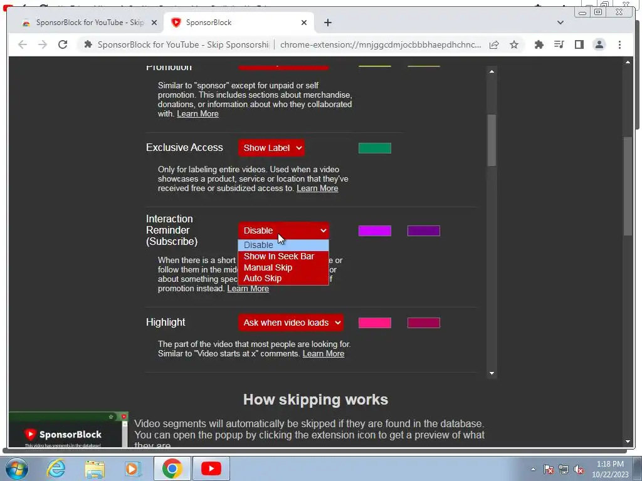
Task: Choose Show In Seek Bar option
Action: tap(283, 256)
